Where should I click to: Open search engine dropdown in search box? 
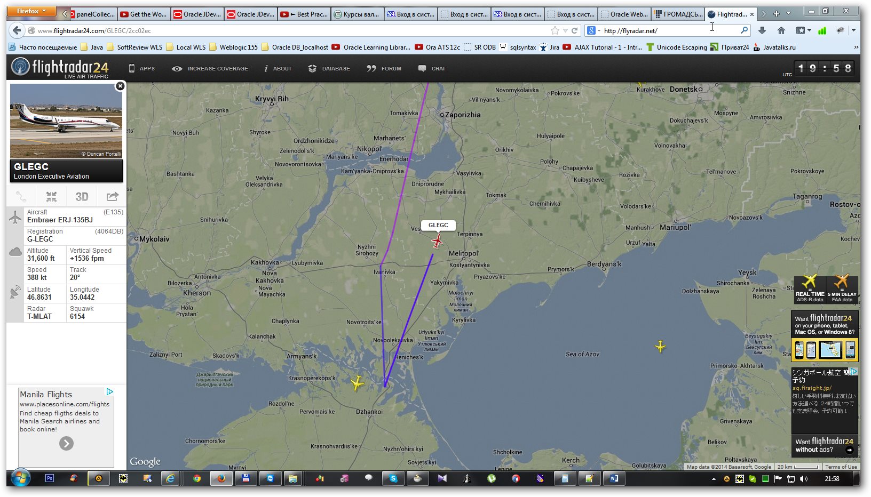[x=594, y=30]
